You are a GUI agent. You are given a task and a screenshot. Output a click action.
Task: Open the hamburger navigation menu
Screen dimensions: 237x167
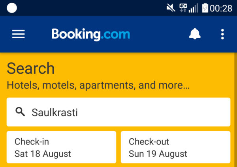tap(19, 34)
